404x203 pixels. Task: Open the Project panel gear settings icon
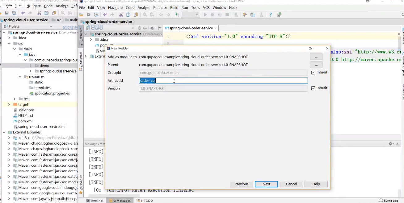[x=152, y=28]
